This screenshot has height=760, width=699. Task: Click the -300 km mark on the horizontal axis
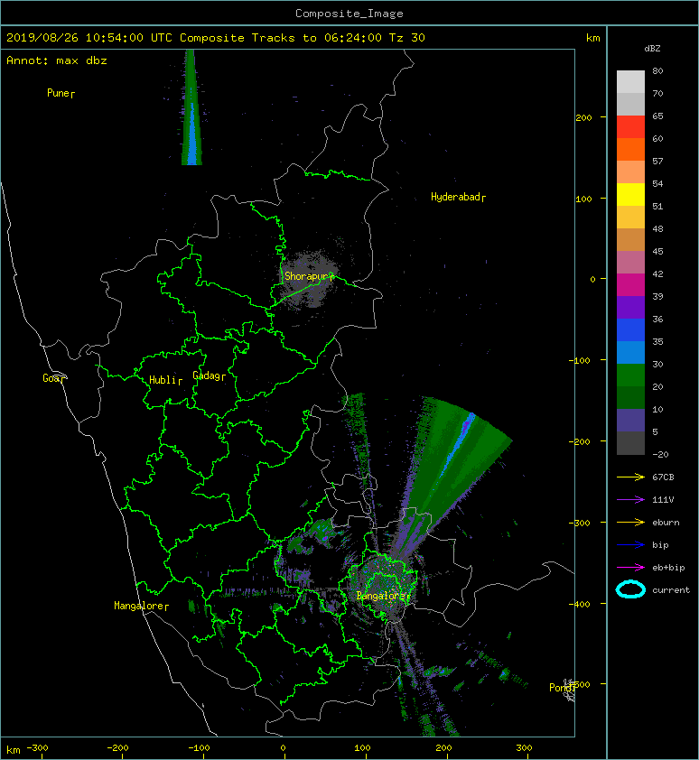[x=37, y=748]
